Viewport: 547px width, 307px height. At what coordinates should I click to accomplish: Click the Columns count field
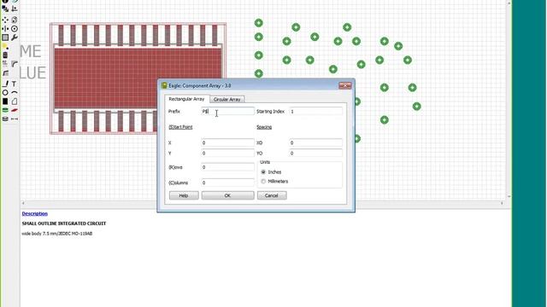tap(227, 182)
